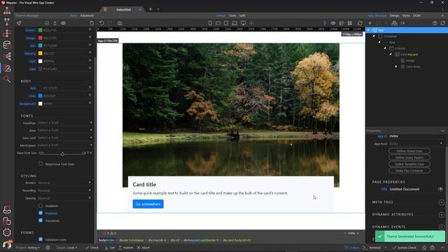Open the Spacing styling dropdown

(64, 198)
